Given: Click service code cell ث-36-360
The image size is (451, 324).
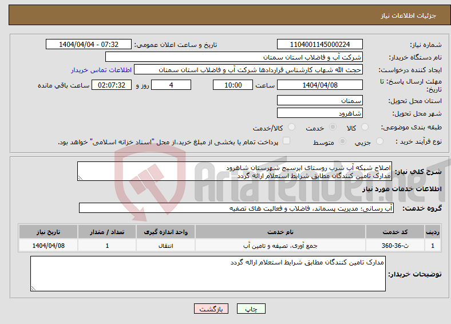Looking at the screenshot, I should coord(395,246).
